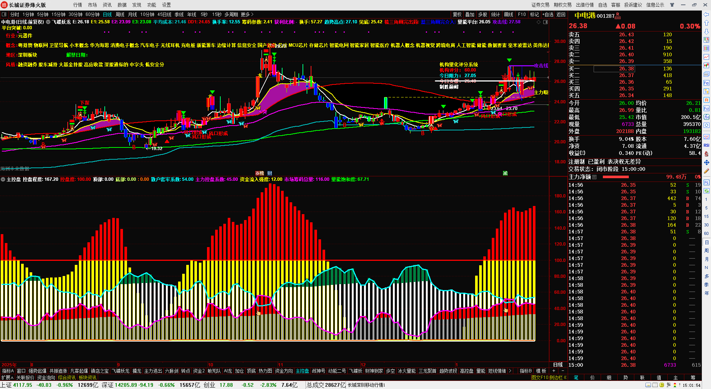
Task: Click the 返回 back button
Action: tap(561, 14)
